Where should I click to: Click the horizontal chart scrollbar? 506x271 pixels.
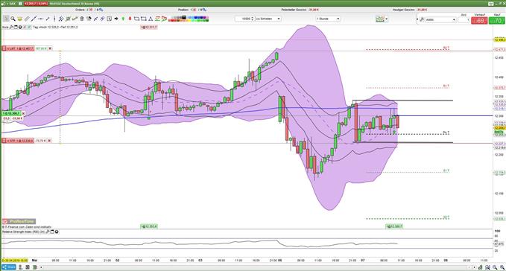[255, 267]
